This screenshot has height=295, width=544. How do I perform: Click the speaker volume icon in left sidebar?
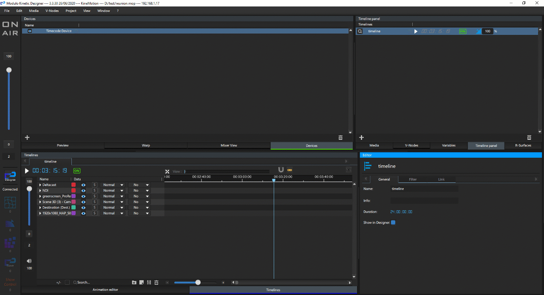pos(29,261)
